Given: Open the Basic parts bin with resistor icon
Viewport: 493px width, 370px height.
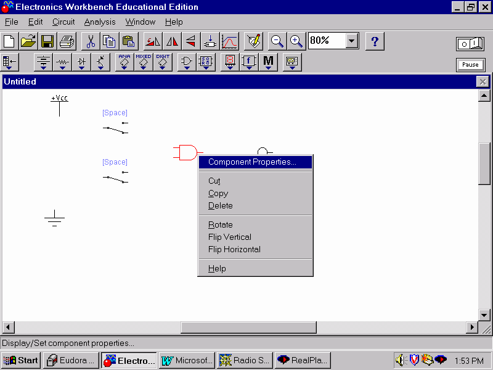Looking at the screenshot, I should pyautogui.click(x=62, y=62).
